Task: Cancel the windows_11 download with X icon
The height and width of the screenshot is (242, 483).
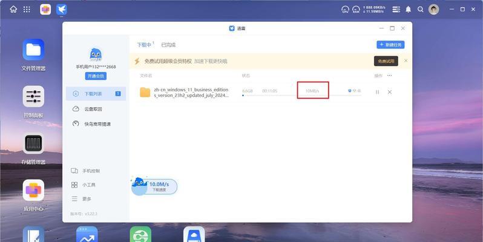Action: pos(390,92)
